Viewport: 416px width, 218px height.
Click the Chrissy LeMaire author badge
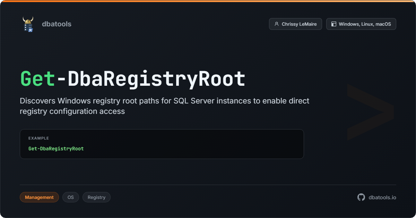pyautogui.click(x=295, y=24)
